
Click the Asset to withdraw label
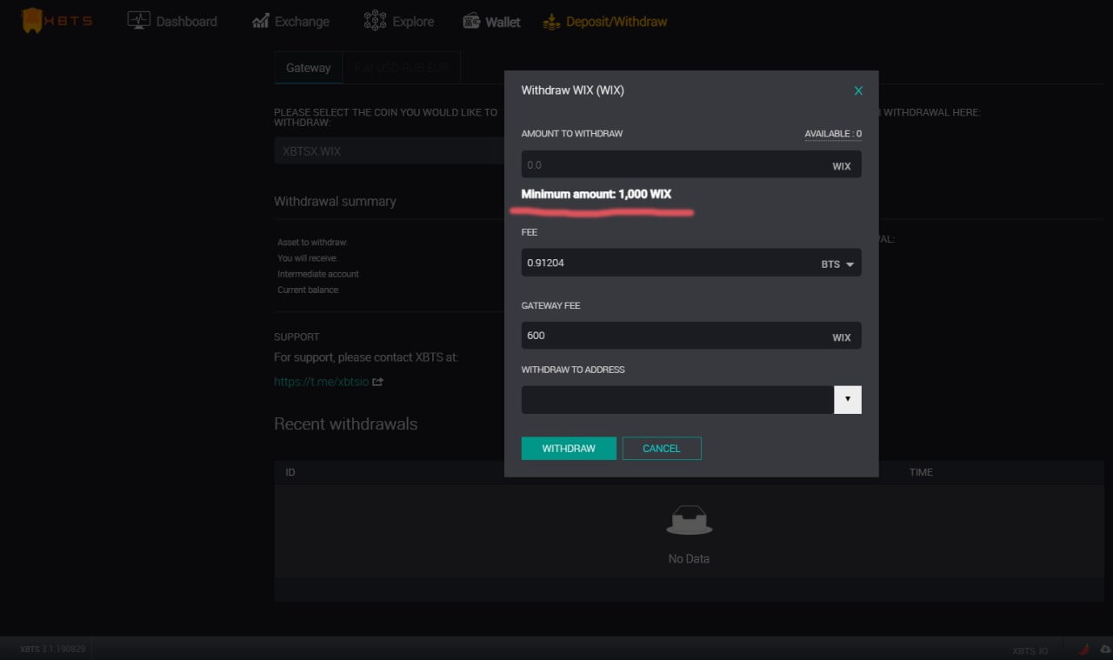tap(312, 243)
